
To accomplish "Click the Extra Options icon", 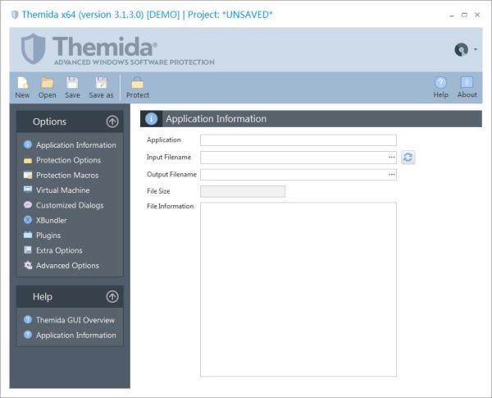I will tap(28, 249).
